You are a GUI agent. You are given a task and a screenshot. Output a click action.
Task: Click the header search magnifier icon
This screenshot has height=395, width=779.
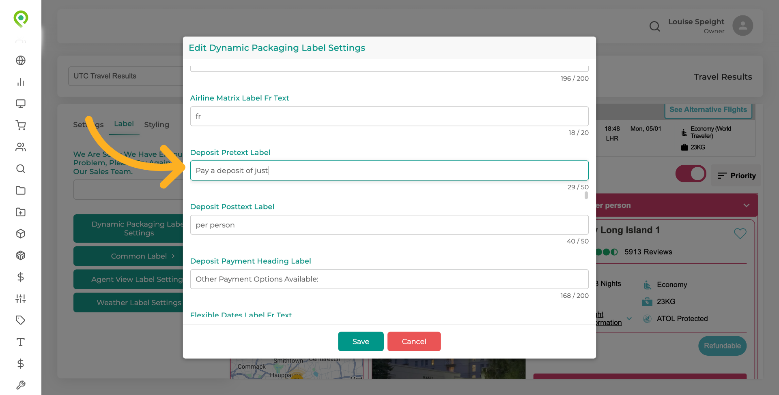pyautogui.click(x=654, y=26)
